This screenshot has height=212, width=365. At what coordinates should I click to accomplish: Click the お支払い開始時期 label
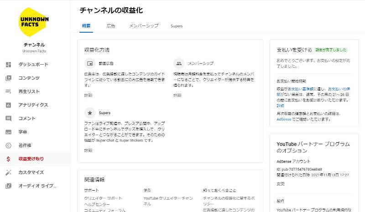pos(291,81)
